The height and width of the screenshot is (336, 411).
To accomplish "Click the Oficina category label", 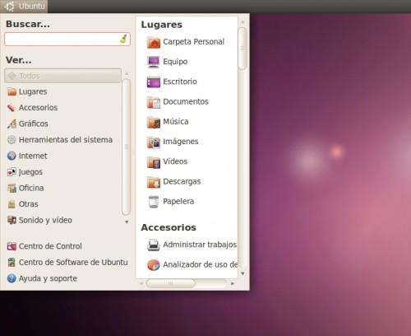I will pos(31,188).
